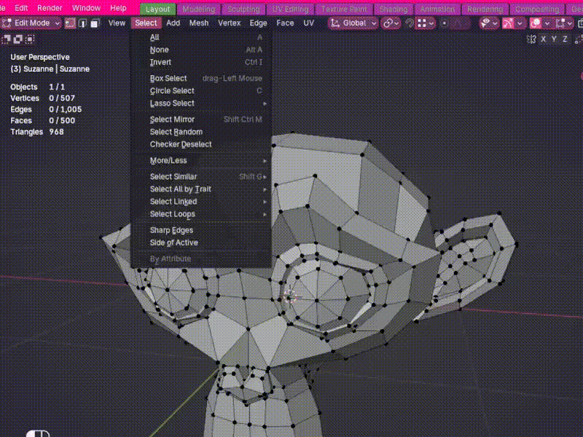This screenshot has width=583, height=437.
Task: Choose Sharp Edges menu entry
Action: point(201,230)
